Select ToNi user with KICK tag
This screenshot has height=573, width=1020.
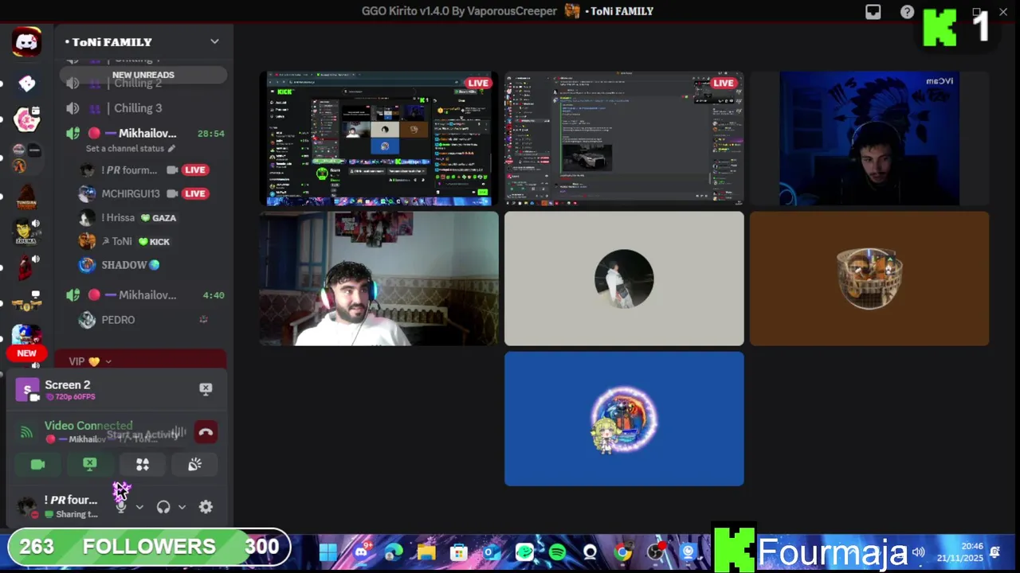[124, 241]
